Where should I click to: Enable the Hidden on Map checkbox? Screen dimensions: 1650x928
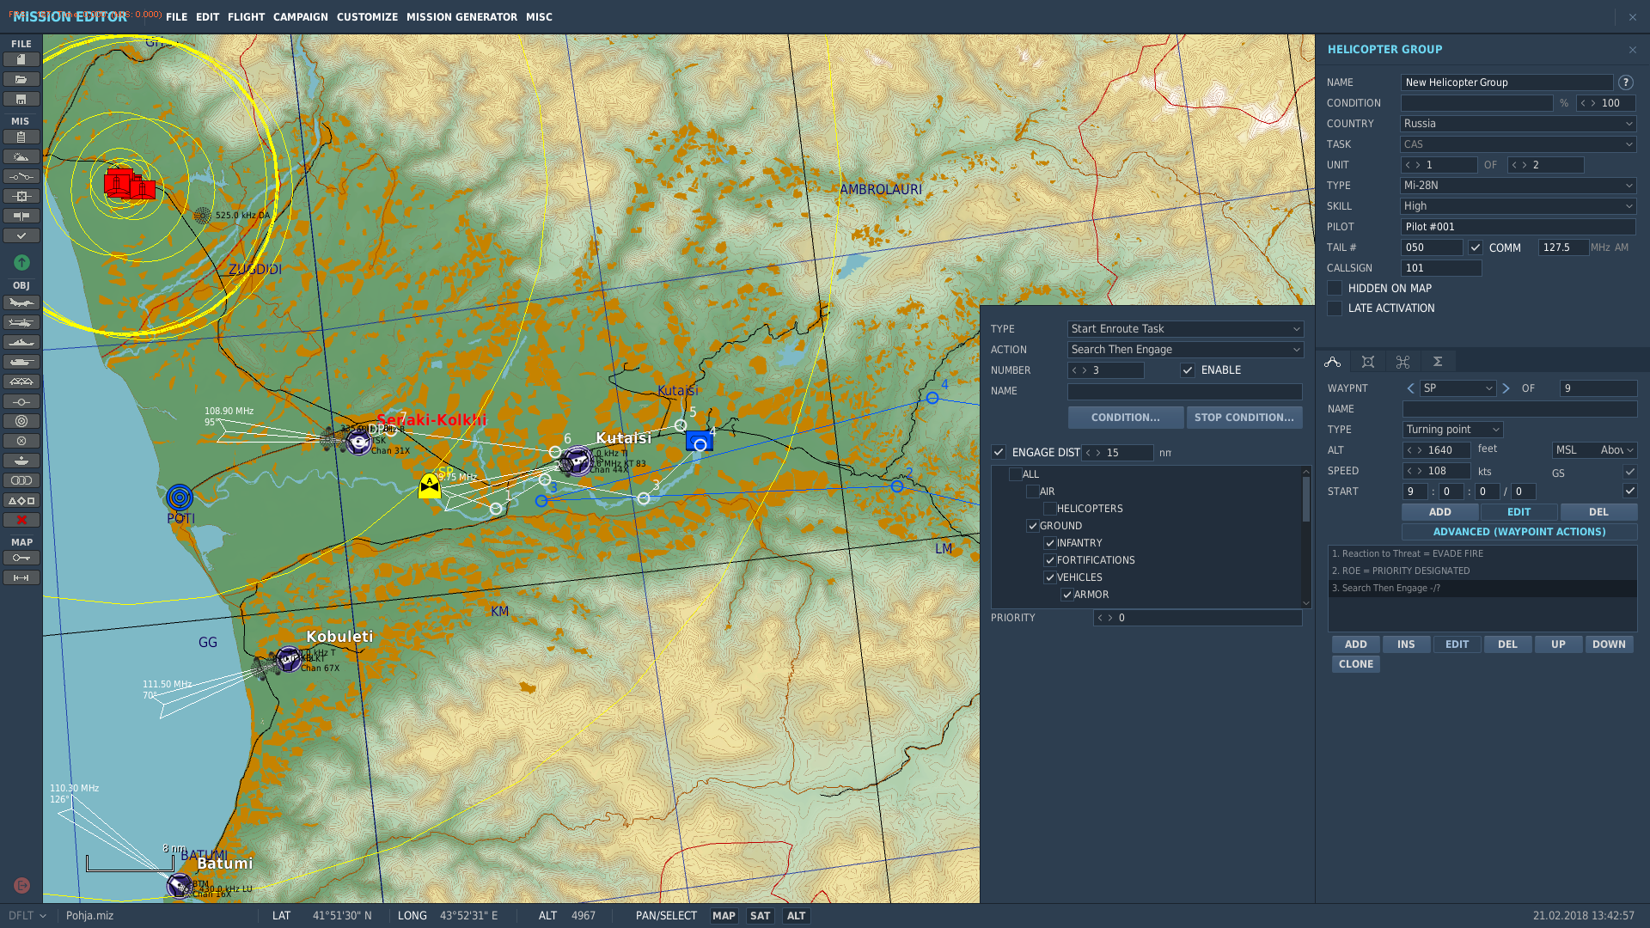click(1335, 289)
